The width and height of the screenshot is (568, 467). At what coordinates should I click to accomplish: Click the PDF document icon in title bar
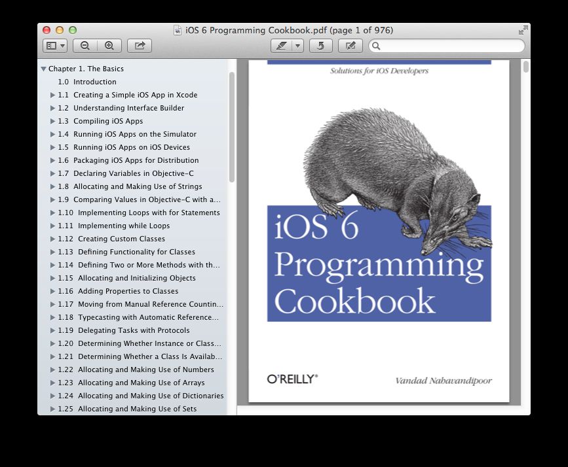(x=178, y=30)
